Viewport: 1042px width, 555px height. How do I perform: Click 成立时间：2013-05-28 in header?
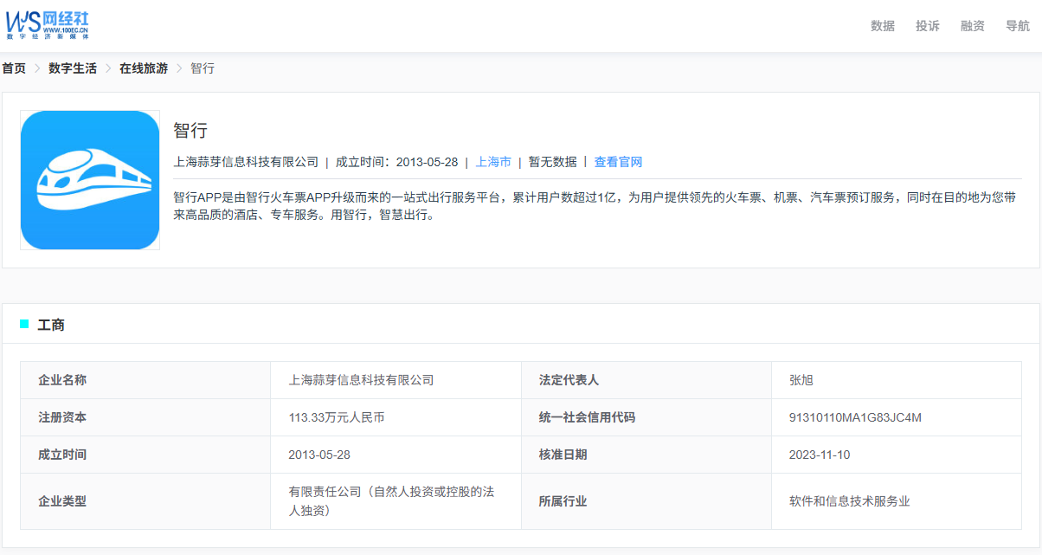pyautogui.click(x=396, y=162)
